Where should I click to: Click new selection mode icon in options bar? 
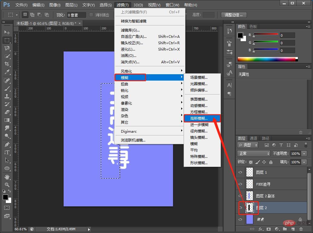25,15
